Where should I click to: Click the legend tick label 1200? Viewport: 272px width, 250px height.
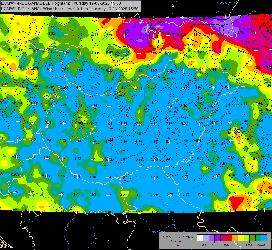[238, 245]
